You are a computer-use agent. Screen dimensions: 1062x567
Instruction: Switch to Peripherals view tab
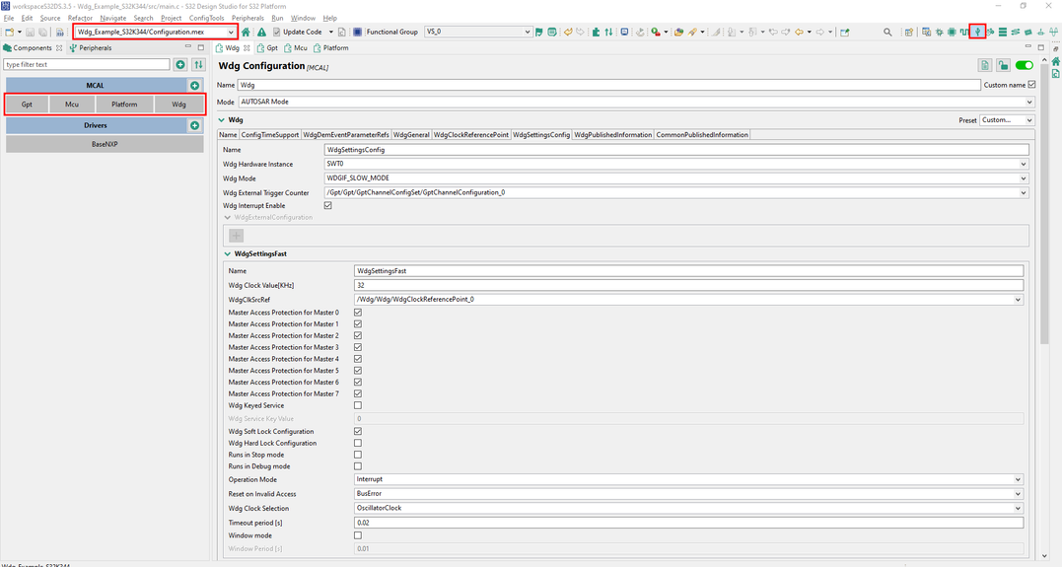(91, 48)
